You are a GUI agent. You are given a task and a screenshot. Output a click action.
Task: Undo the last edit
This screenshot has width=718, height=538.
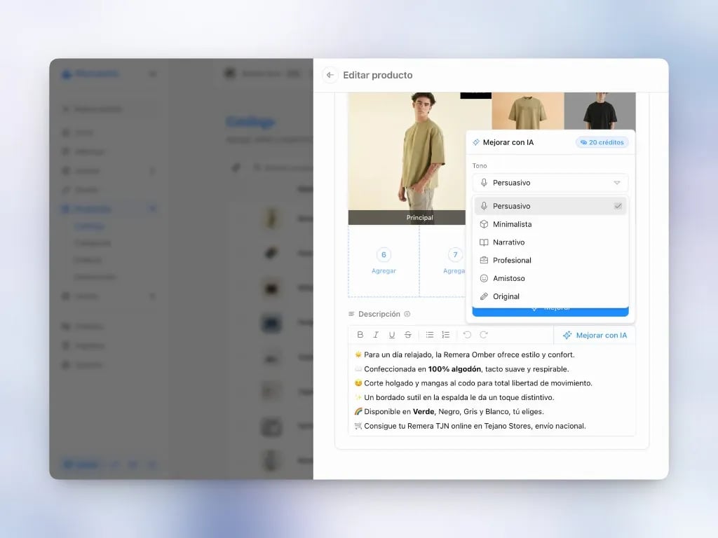tap(467, 335)
